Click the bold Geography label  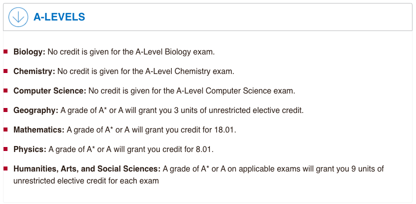[36, 110]
